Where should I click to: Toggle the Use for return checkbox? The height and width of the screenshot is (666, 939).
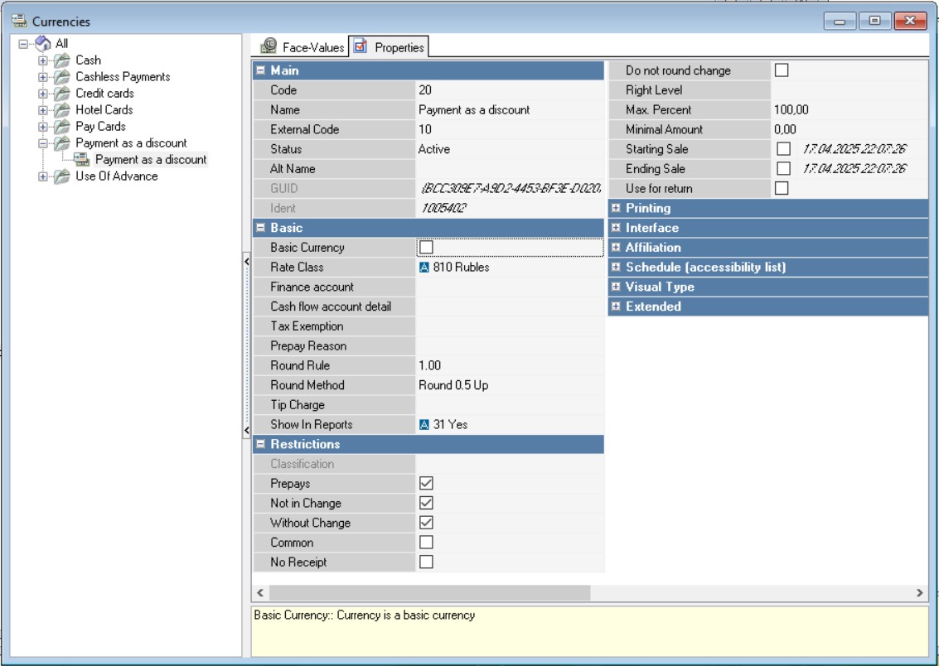coord(781,189)
